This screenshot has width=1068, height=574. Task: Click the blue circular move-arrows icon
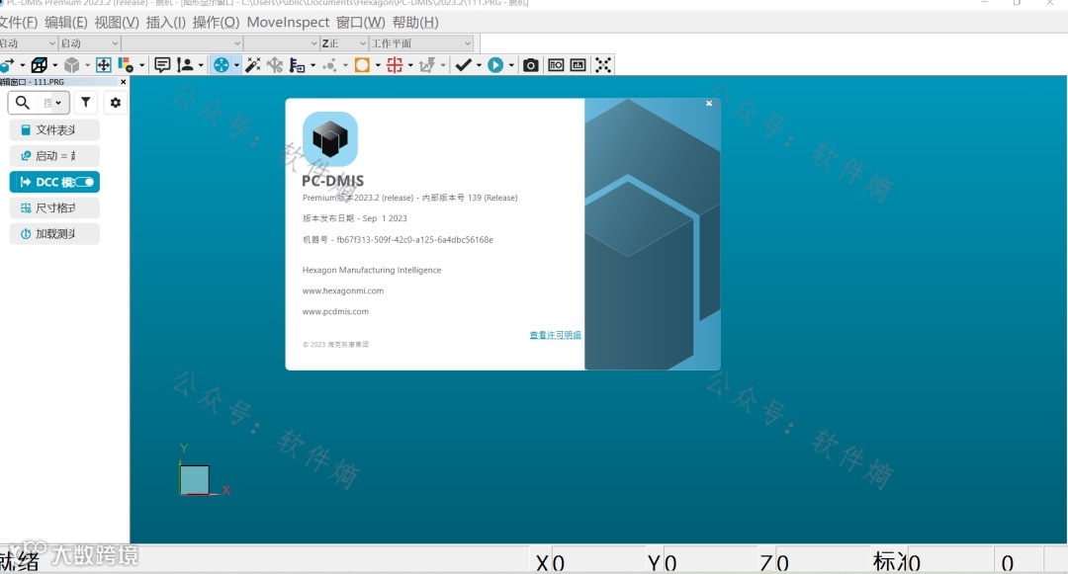[222, 65]
